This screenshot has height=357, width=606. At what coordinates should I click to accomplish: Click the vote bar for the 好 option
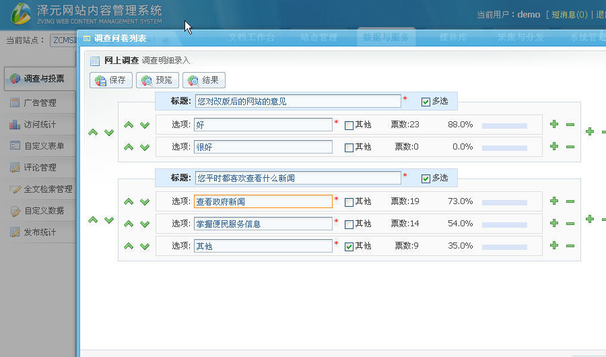(x=504, y=126)
